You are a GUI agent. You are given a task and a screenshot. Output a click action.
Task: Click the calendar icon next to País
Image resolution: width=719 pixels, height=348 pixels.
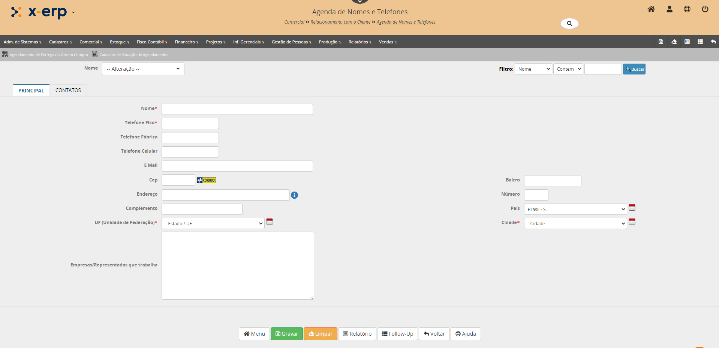point(632,208)
